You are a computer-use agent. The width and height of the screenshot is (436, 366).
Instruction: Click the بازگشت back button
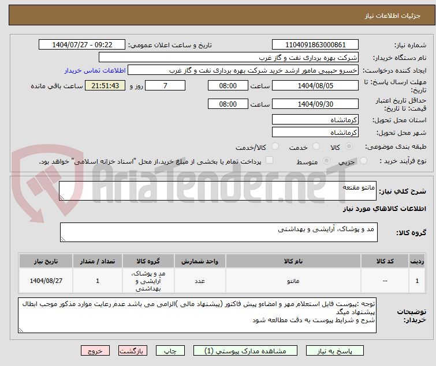click(133, 351)
